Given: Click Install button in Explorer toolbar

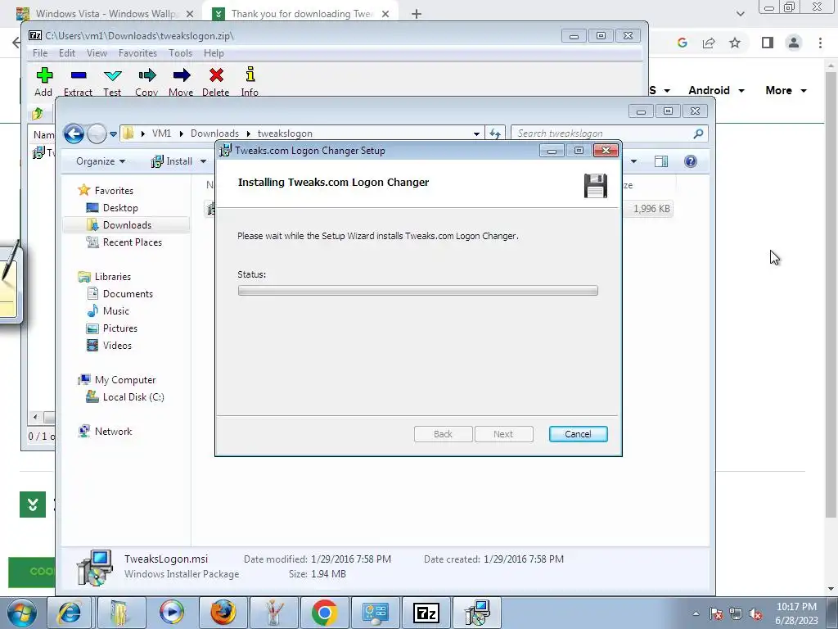Looking at the screenshot, I should click(x=172, y=161).
